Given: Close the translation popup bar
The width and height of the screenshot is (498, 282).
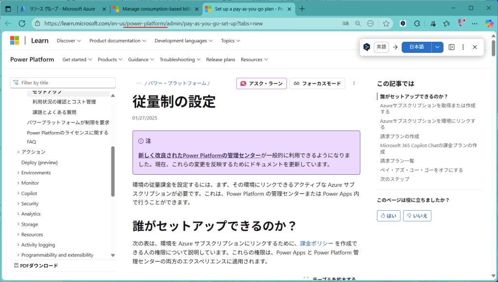Looking at the screenshot, I should [475, 47].
